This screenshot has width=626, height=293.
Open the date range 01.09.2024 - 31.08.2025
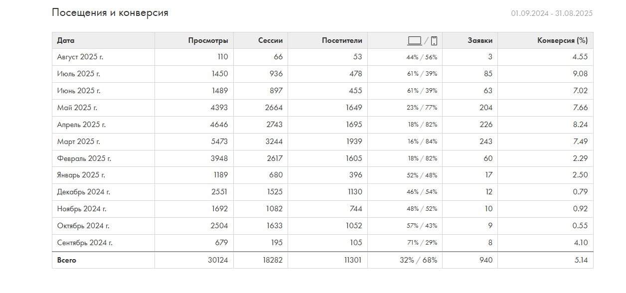click(551, 13)
